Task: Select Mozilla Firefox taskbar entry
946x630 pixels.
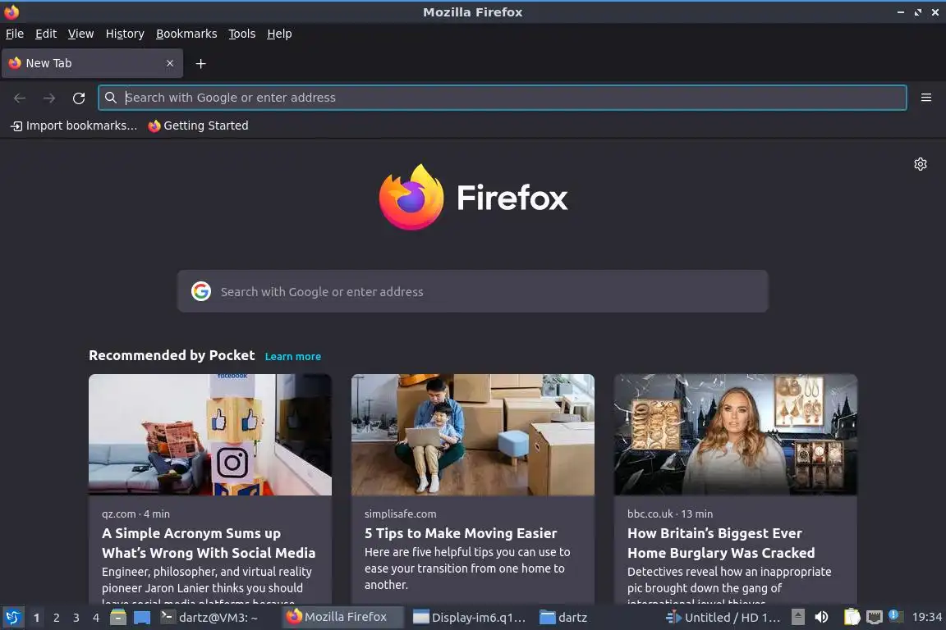Action: tap(342, 617)
